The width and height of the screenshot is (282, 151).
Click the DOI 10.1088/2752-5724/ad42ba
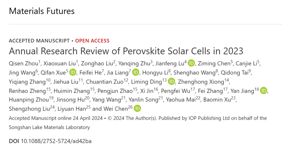click(x=56, y=141)
